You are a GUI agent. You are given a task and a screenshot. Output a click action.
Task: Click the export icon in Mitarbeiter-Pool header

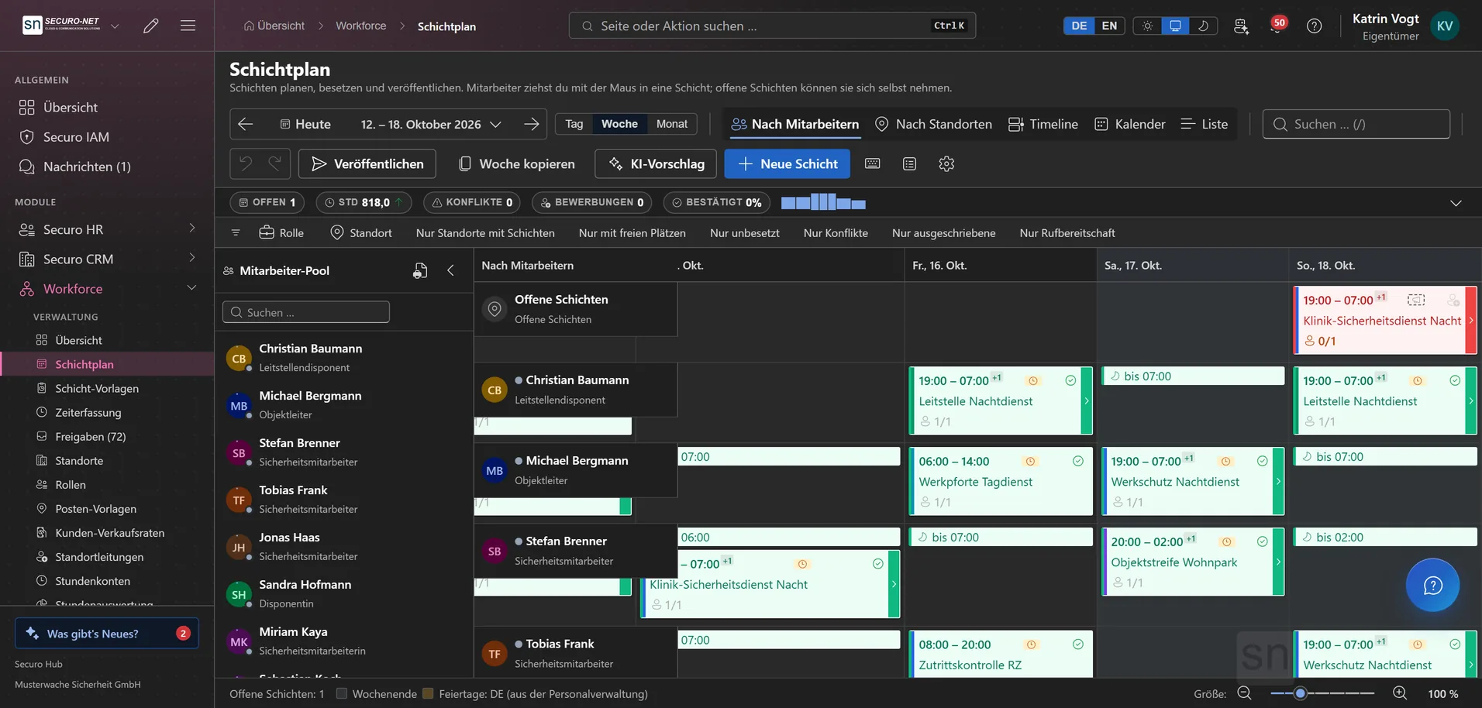[420, 270]
